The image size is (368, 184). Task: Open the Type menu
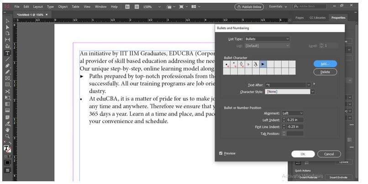tap(50, 7)
